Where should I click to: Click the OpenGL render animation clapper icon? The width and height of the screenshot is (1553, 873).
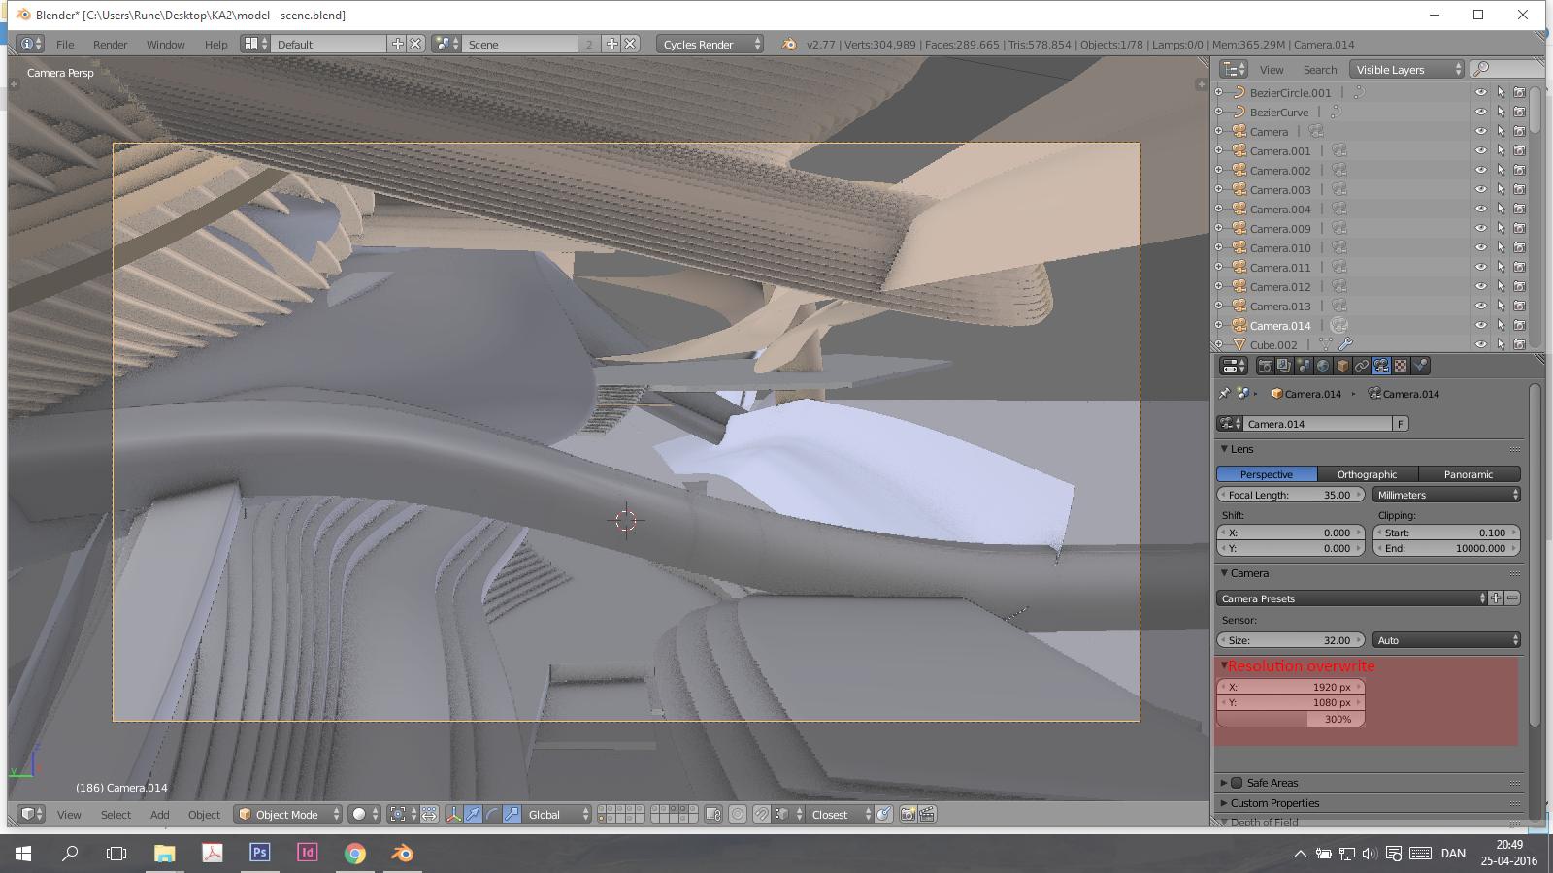pos(927,815)
